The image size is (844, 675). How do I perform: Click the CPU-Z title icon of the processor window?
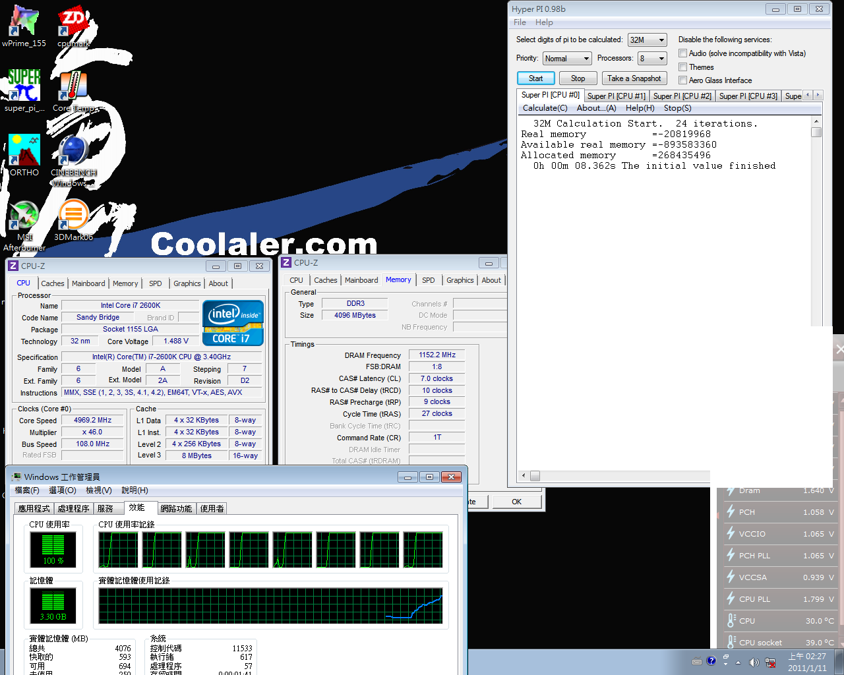tap(13, 266)
